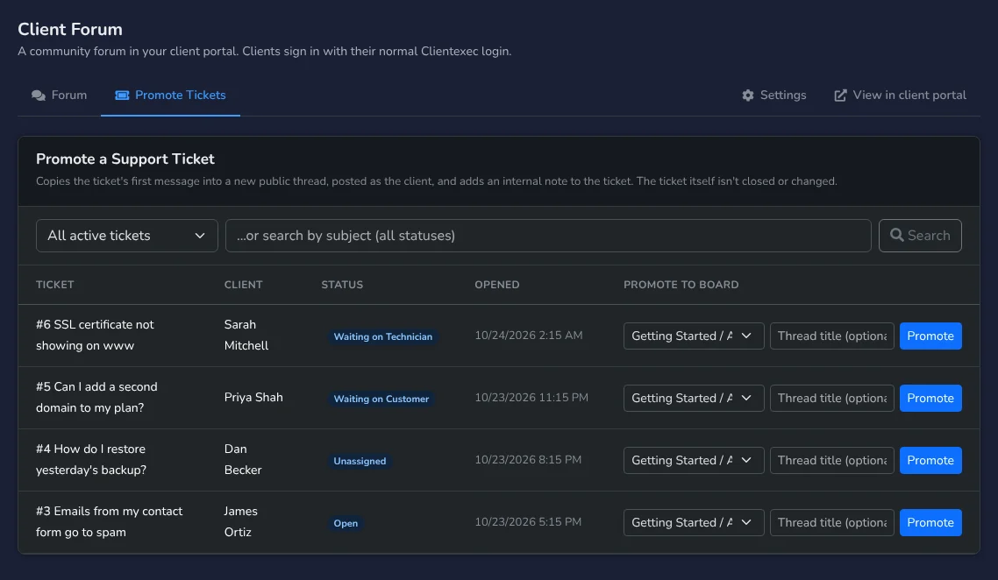
Task: Expand the All active tickets filter
Action: click(x=127, y=236)
